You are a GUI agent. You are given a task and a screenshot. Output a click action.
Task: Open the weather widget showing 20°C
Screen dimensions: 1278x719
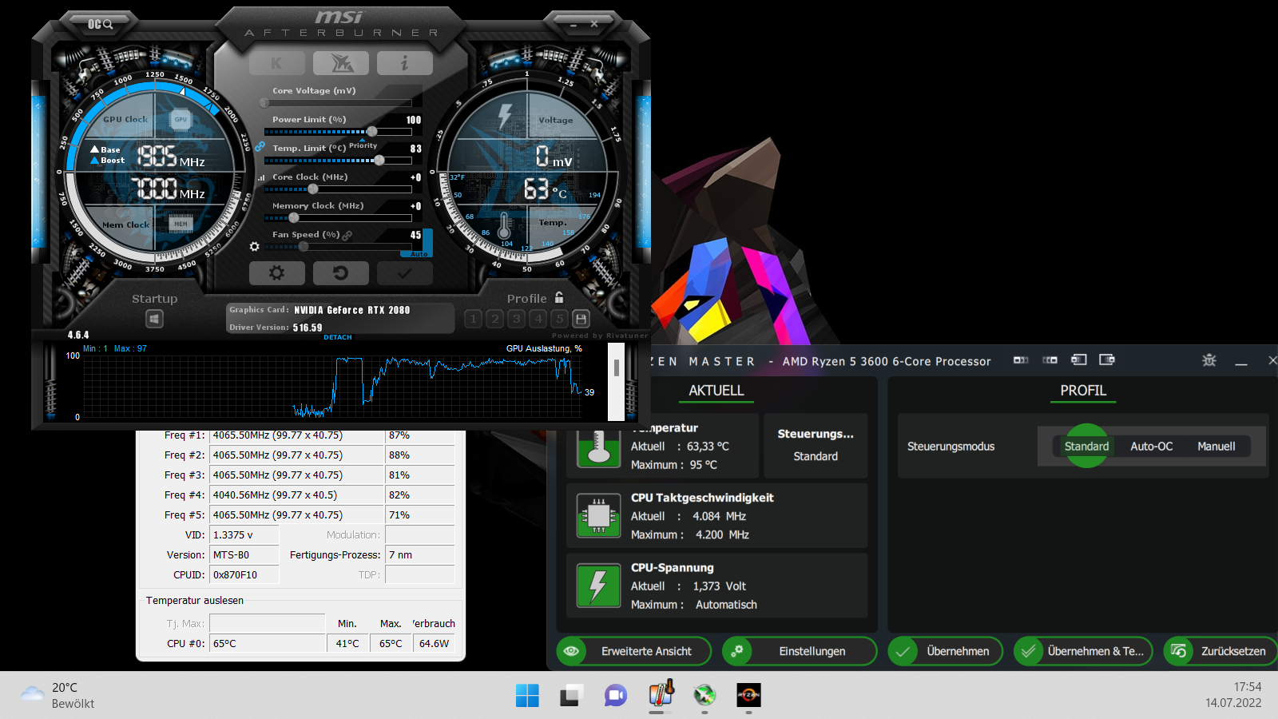pyautogui.click(x=58, y=695)
